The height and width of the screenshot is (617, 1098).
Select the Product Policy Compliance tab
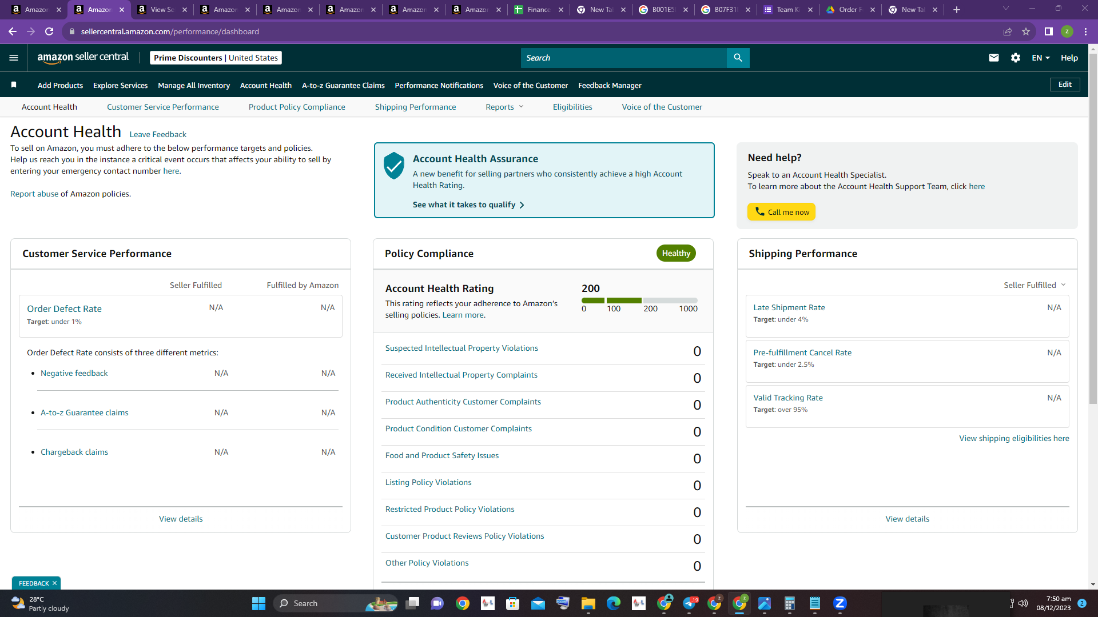click(297, 107)
